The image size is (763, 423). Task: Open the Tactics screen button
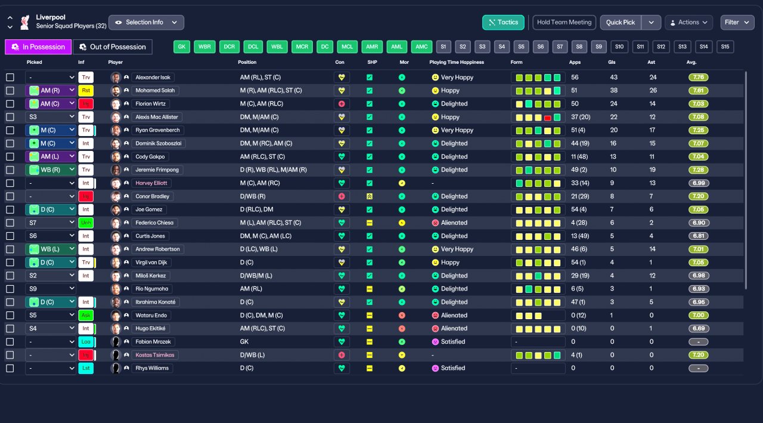(x=503, y=23)
